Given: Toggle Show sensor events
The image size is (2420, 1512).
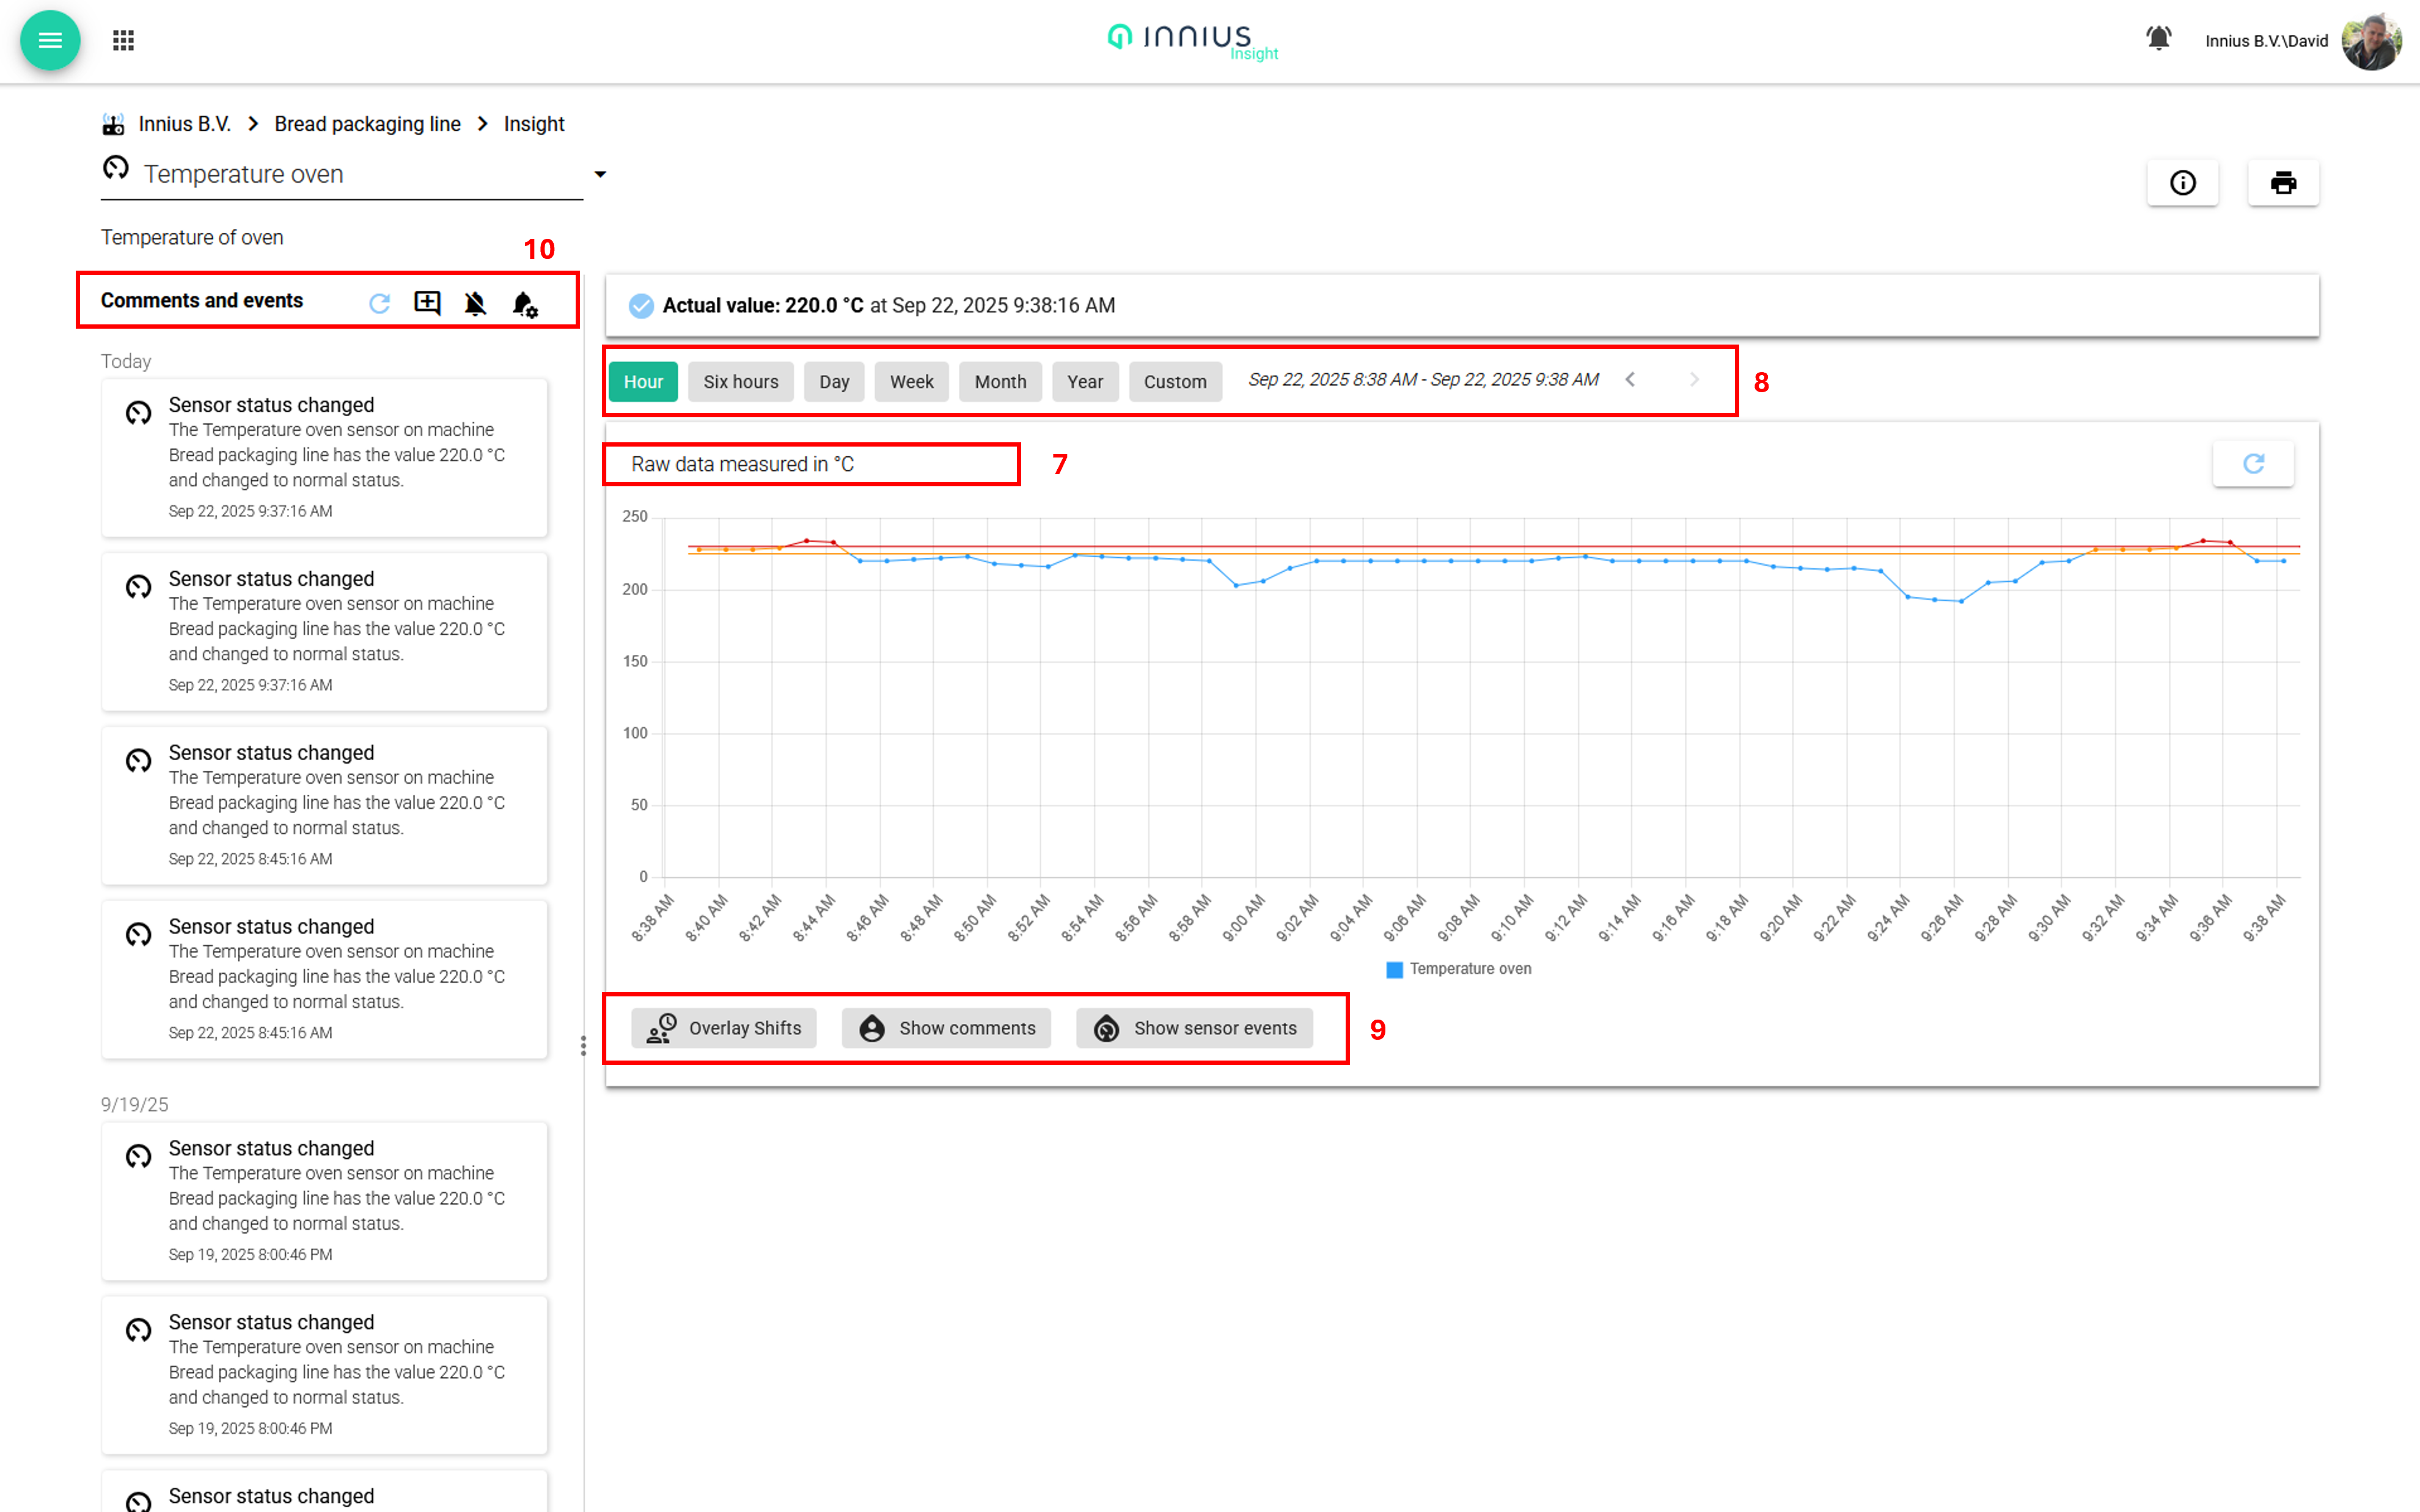Looking at the screenshot, I should (1195, 1028).
